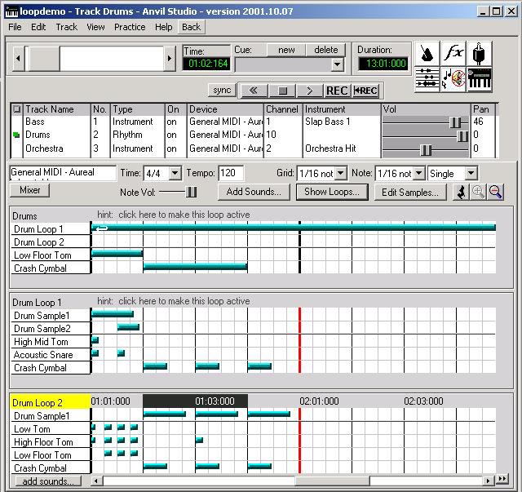Screen dimensions: 522x492
Task: Open the time signature 4/4 dropdown
Action: point(175,173)
